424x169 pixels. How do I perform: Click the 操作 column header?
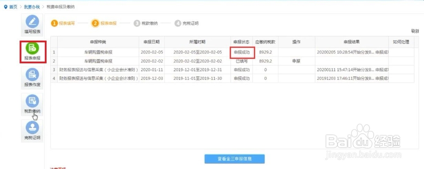tap(296, 42)
